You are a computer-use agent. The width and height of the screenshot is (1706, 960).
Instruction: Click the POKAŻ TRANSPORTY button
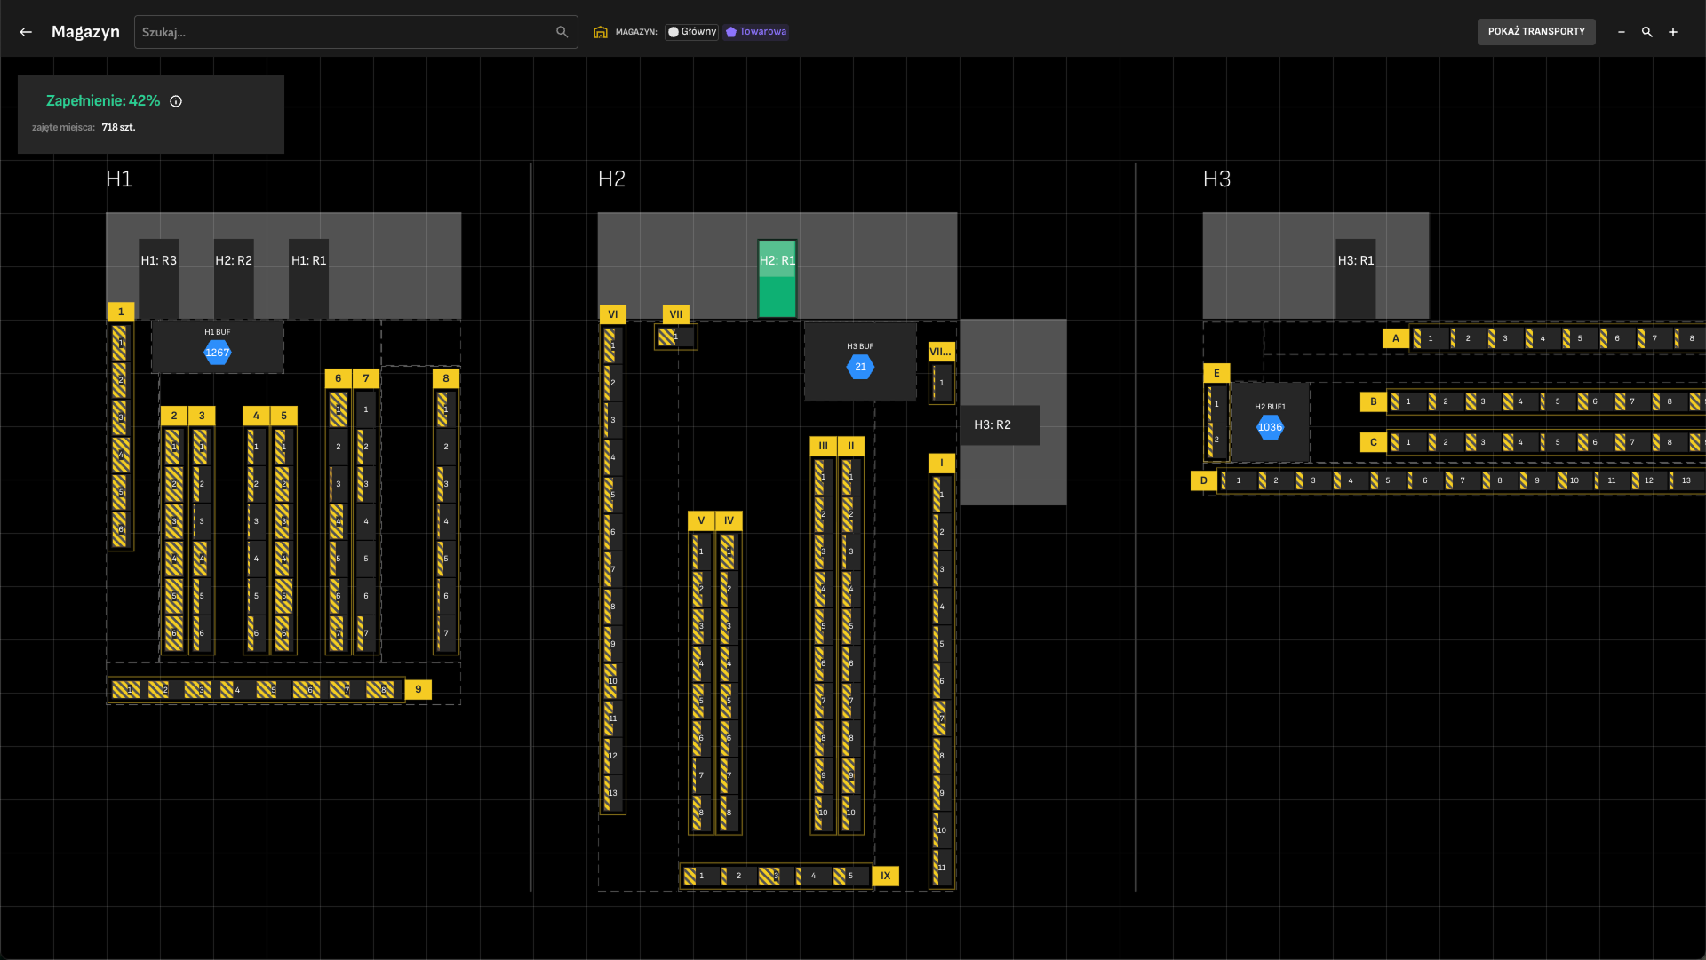[1536, 32]
